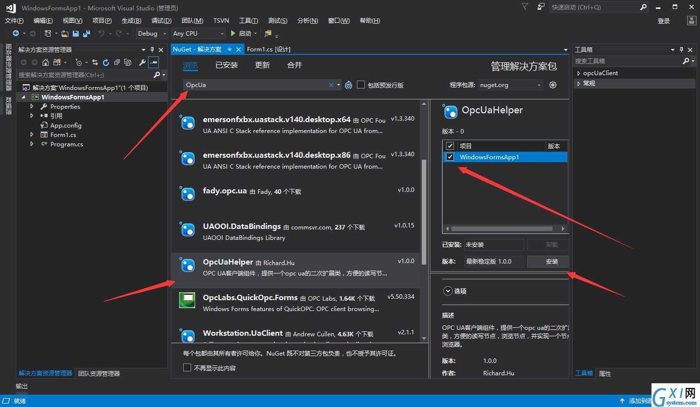The width and height of the screenshot is (700, 407).
Task: Expand the opcUaClient toolbox group
Action: point(579,73)
